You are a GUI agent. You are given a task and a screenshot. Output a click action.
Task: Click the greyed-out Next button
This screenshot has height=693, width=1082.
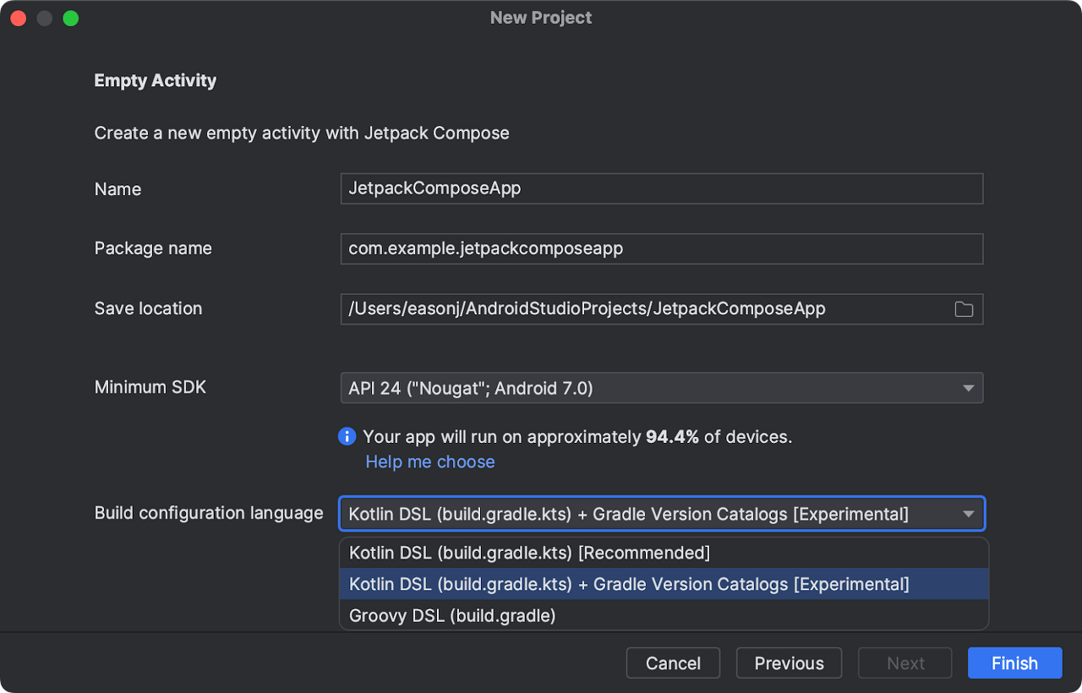905,663
